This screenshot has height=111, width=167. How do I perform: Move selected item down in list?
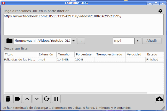pyautogui.click(x=37, y=99)
